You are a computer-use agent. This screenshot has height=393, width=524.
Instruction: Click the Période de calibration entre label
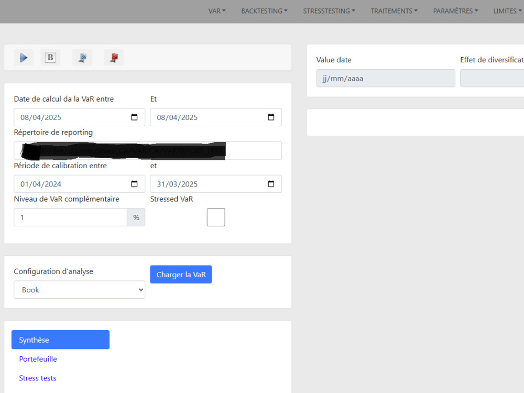point(60,166)
